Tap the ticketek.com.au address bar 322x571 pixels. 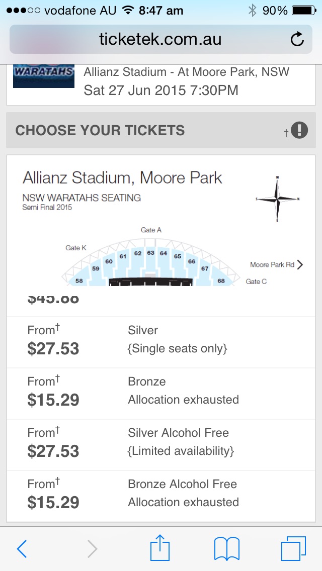tap(161, 39)
